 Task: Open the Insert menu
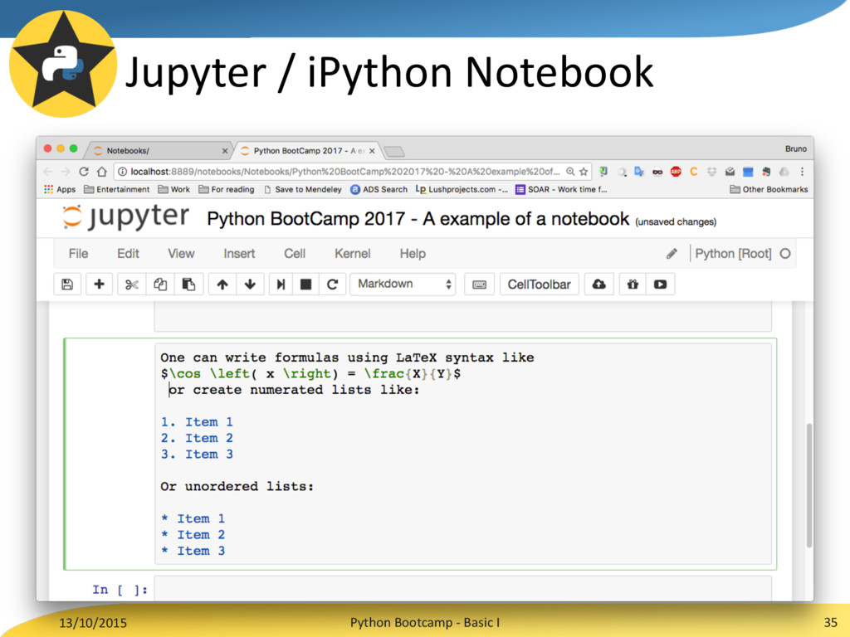(239, 254)
